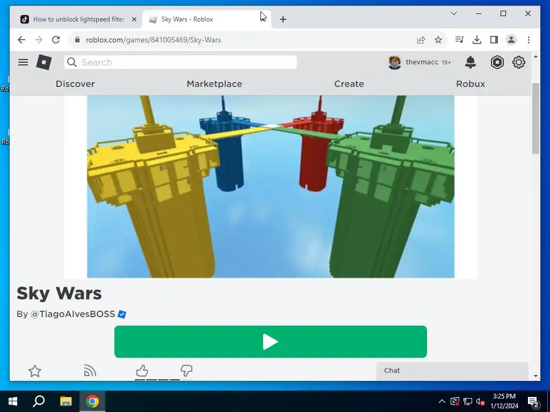Select the Chrome taskbar icon

pos(92,401)
